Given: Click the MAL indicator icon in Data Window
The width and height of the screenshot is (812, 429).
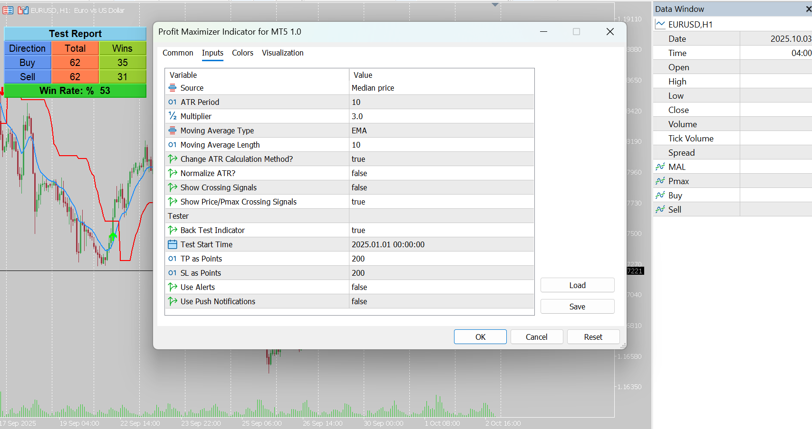Looking at the screenshot, I should click(660, 167).
